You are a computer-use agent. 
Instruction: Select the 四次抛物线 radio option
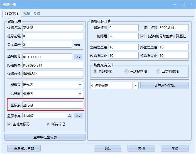[158, 72]
